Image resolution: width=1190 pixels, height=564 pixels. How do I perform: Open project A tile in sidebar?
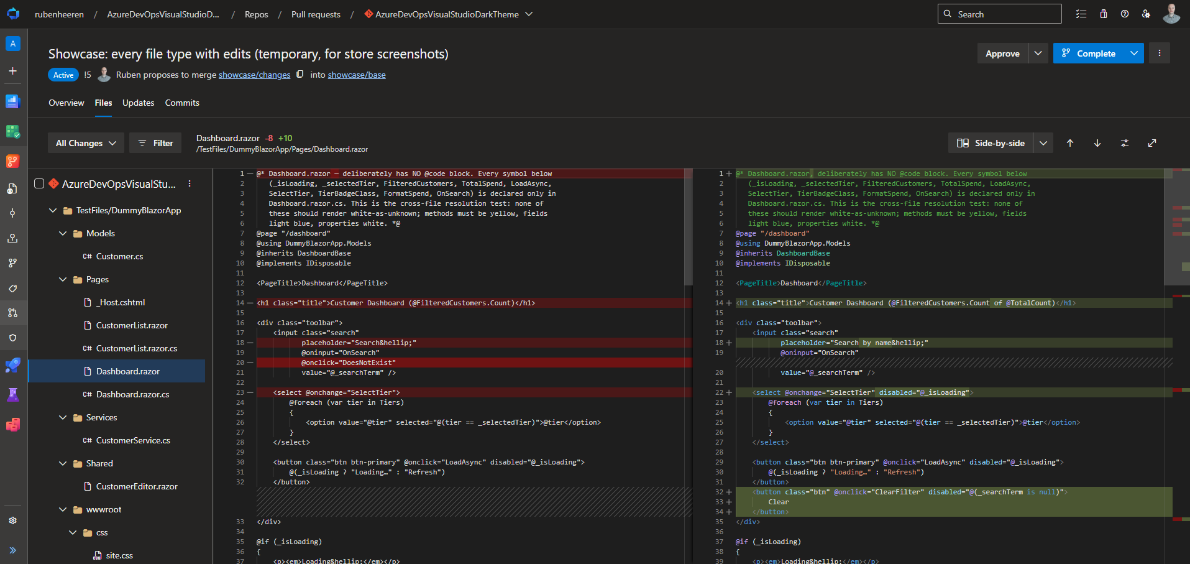pos(13,44)
